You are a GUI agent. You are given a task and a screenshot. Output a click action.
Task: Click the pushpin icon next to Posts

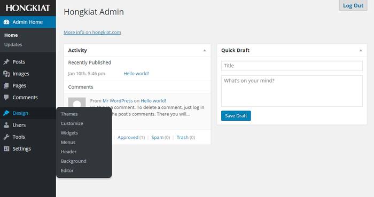pyautogui.click(x=6, y=62)
